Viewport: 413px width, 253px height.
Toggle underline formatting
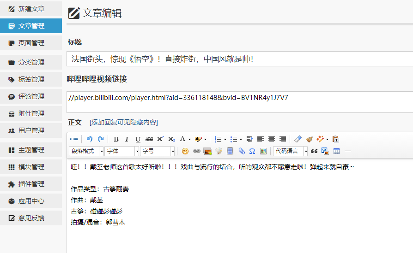pos(138,139)
